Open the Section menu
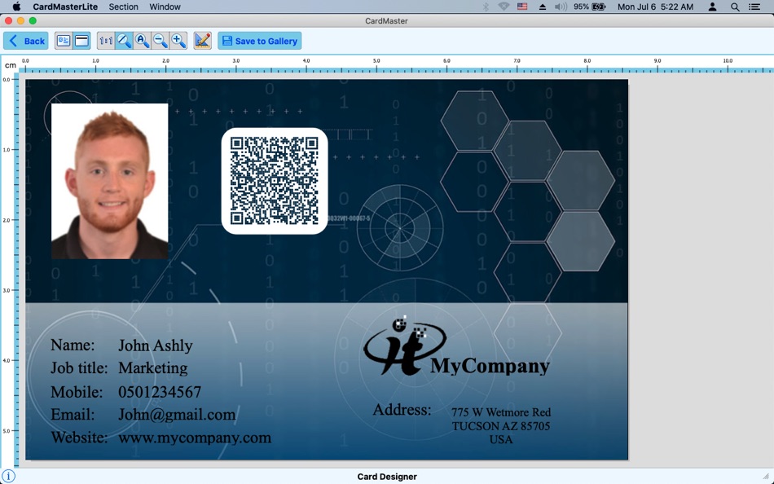774x484 pixels. tap(123, 7)
